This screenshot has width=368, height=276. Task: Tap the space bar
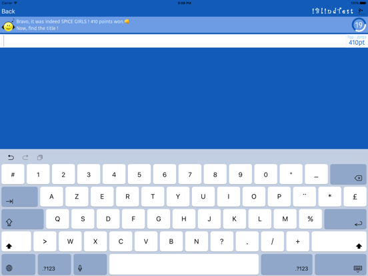[x=184, y=264]
